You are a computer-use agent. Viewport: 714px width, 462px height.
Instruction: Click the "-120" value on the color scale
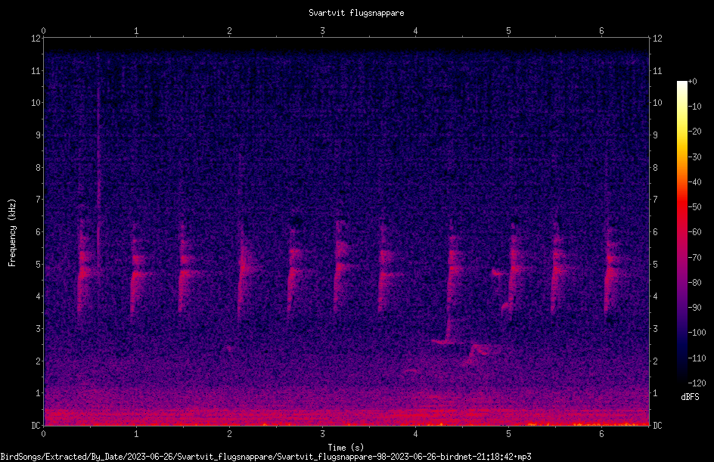697,383
